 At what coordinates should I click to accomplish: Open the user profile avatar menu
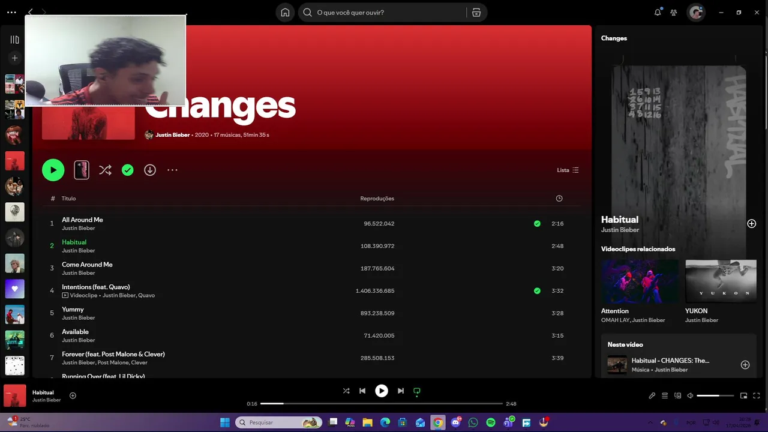tap(696, 13)
